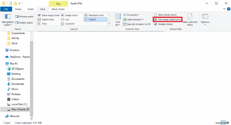
Task: Click Minimize the Ribbon pin icon
Action: point(224,9)
